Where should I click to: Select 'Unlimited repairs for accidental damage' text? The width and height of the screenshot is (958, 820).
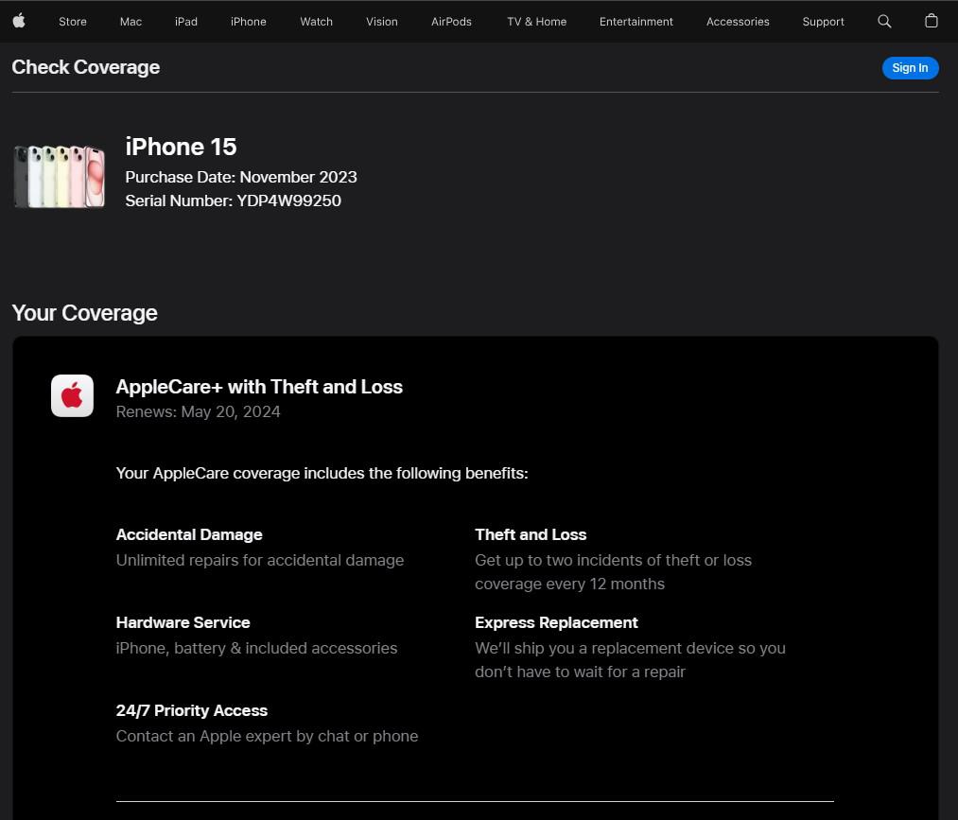point(260,560)
